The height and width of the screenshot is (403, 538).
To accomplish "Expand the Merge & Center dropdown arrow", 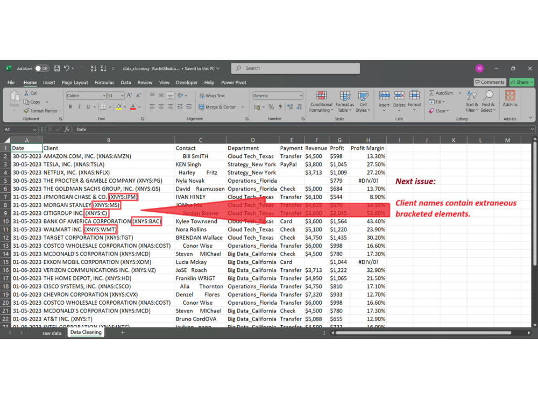I will pos(243,107).
